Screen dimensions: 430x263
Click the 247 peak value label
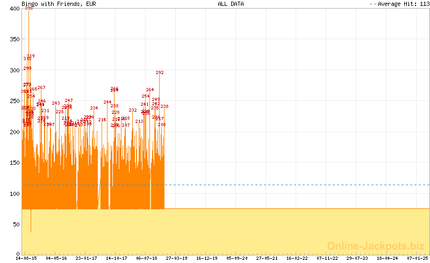69,100
